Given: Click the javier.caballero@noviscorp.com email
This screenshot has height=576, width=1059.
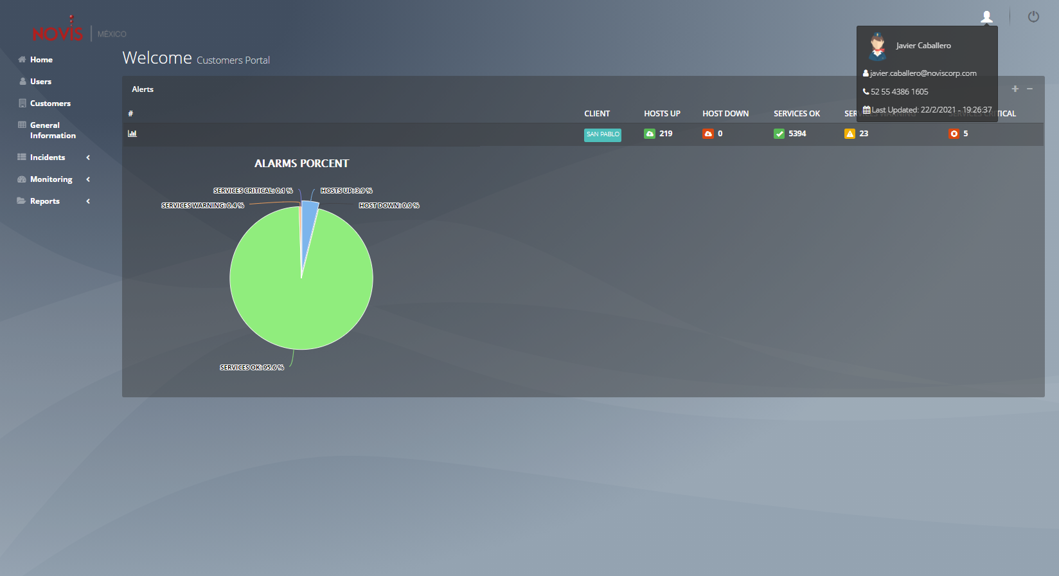Looking at the screenshot, I should click(x=923, y=73).
